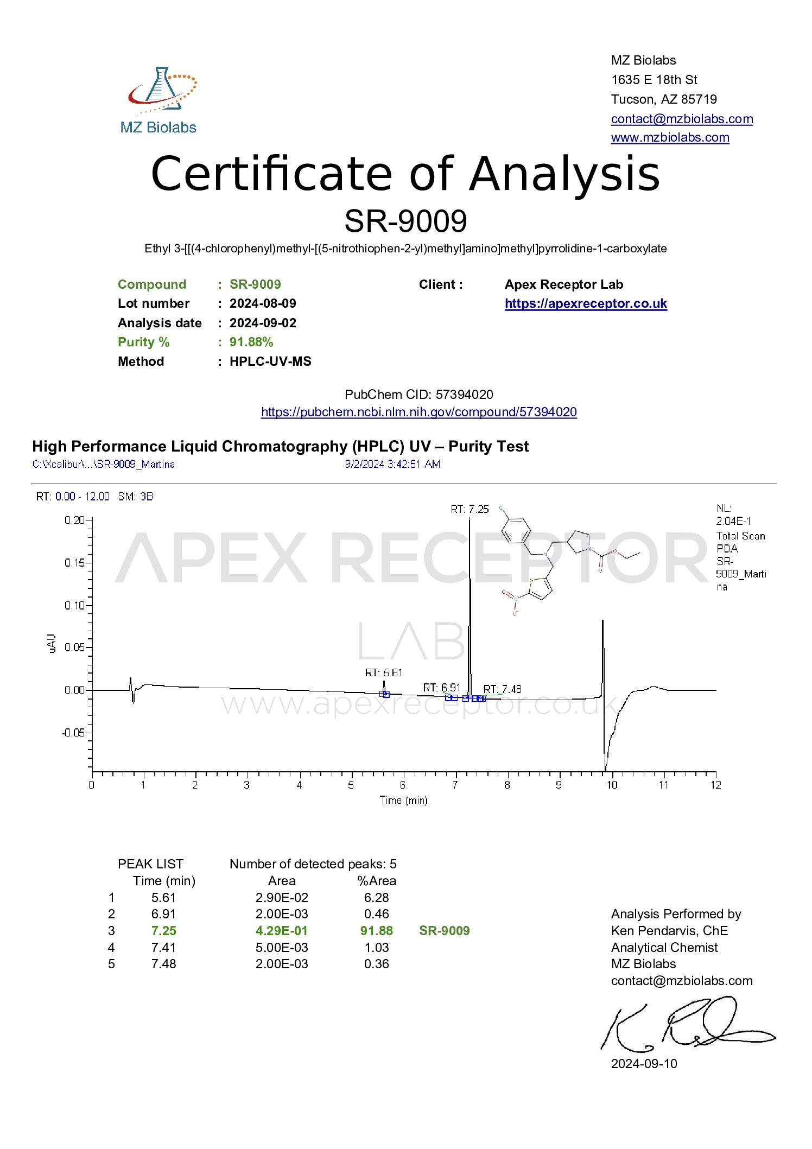812x1149 pixels.
Task: Click the "1635 E 18th St" address line
Action: pos(654,80)
